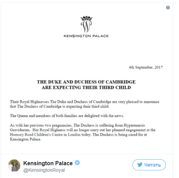Open the Kensington Palace profile avatar
Image resolution: width=179 pixels, height=178 pixels.
[14, 166]
